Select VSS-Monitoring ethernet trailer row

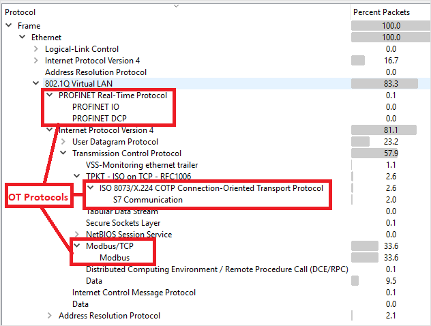[x=142, y=165]
